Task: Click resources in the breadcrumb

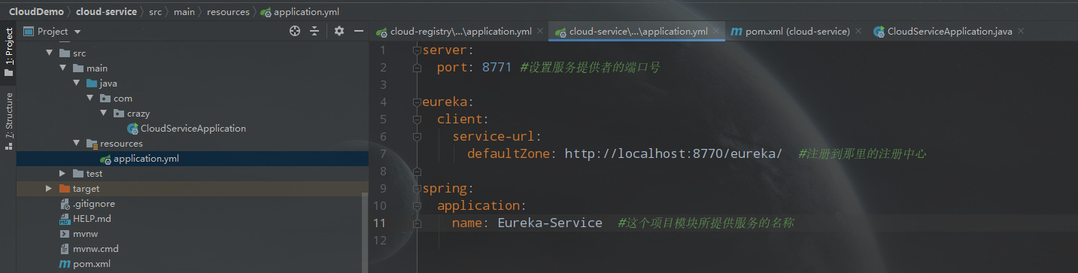Action: [228, 11]
